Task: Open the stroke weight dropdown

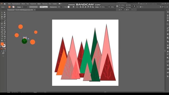Action: click(28, 7)
